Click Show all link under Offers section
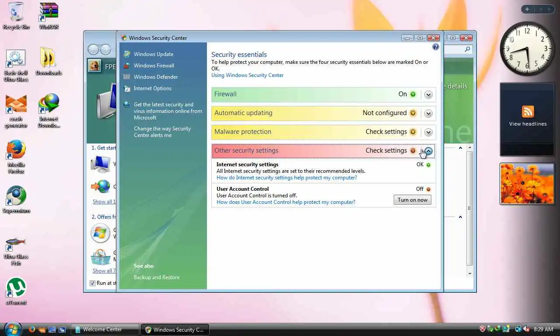 104,271
